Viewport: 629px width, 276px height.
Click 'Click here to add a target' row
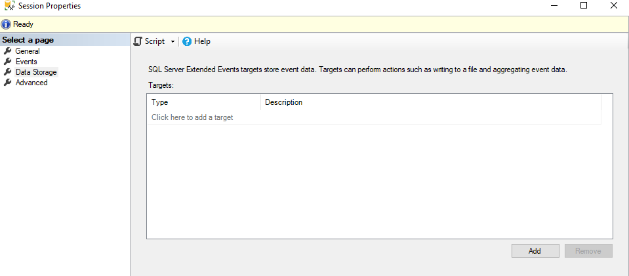coord(192,117)
